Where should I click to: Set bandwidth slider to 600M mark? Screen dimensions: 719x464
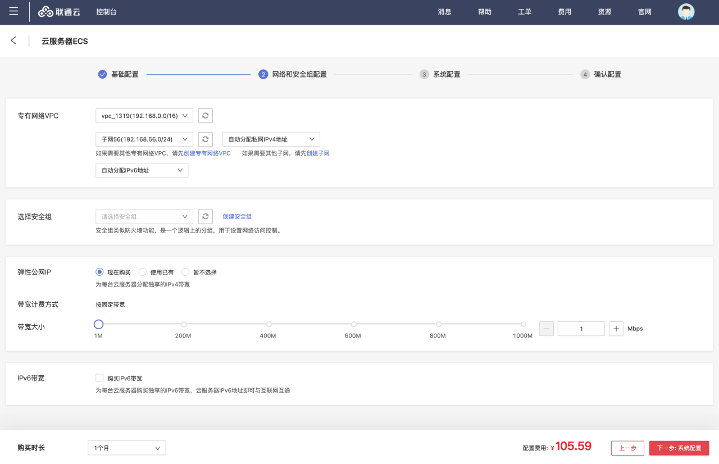click(354, 324)
